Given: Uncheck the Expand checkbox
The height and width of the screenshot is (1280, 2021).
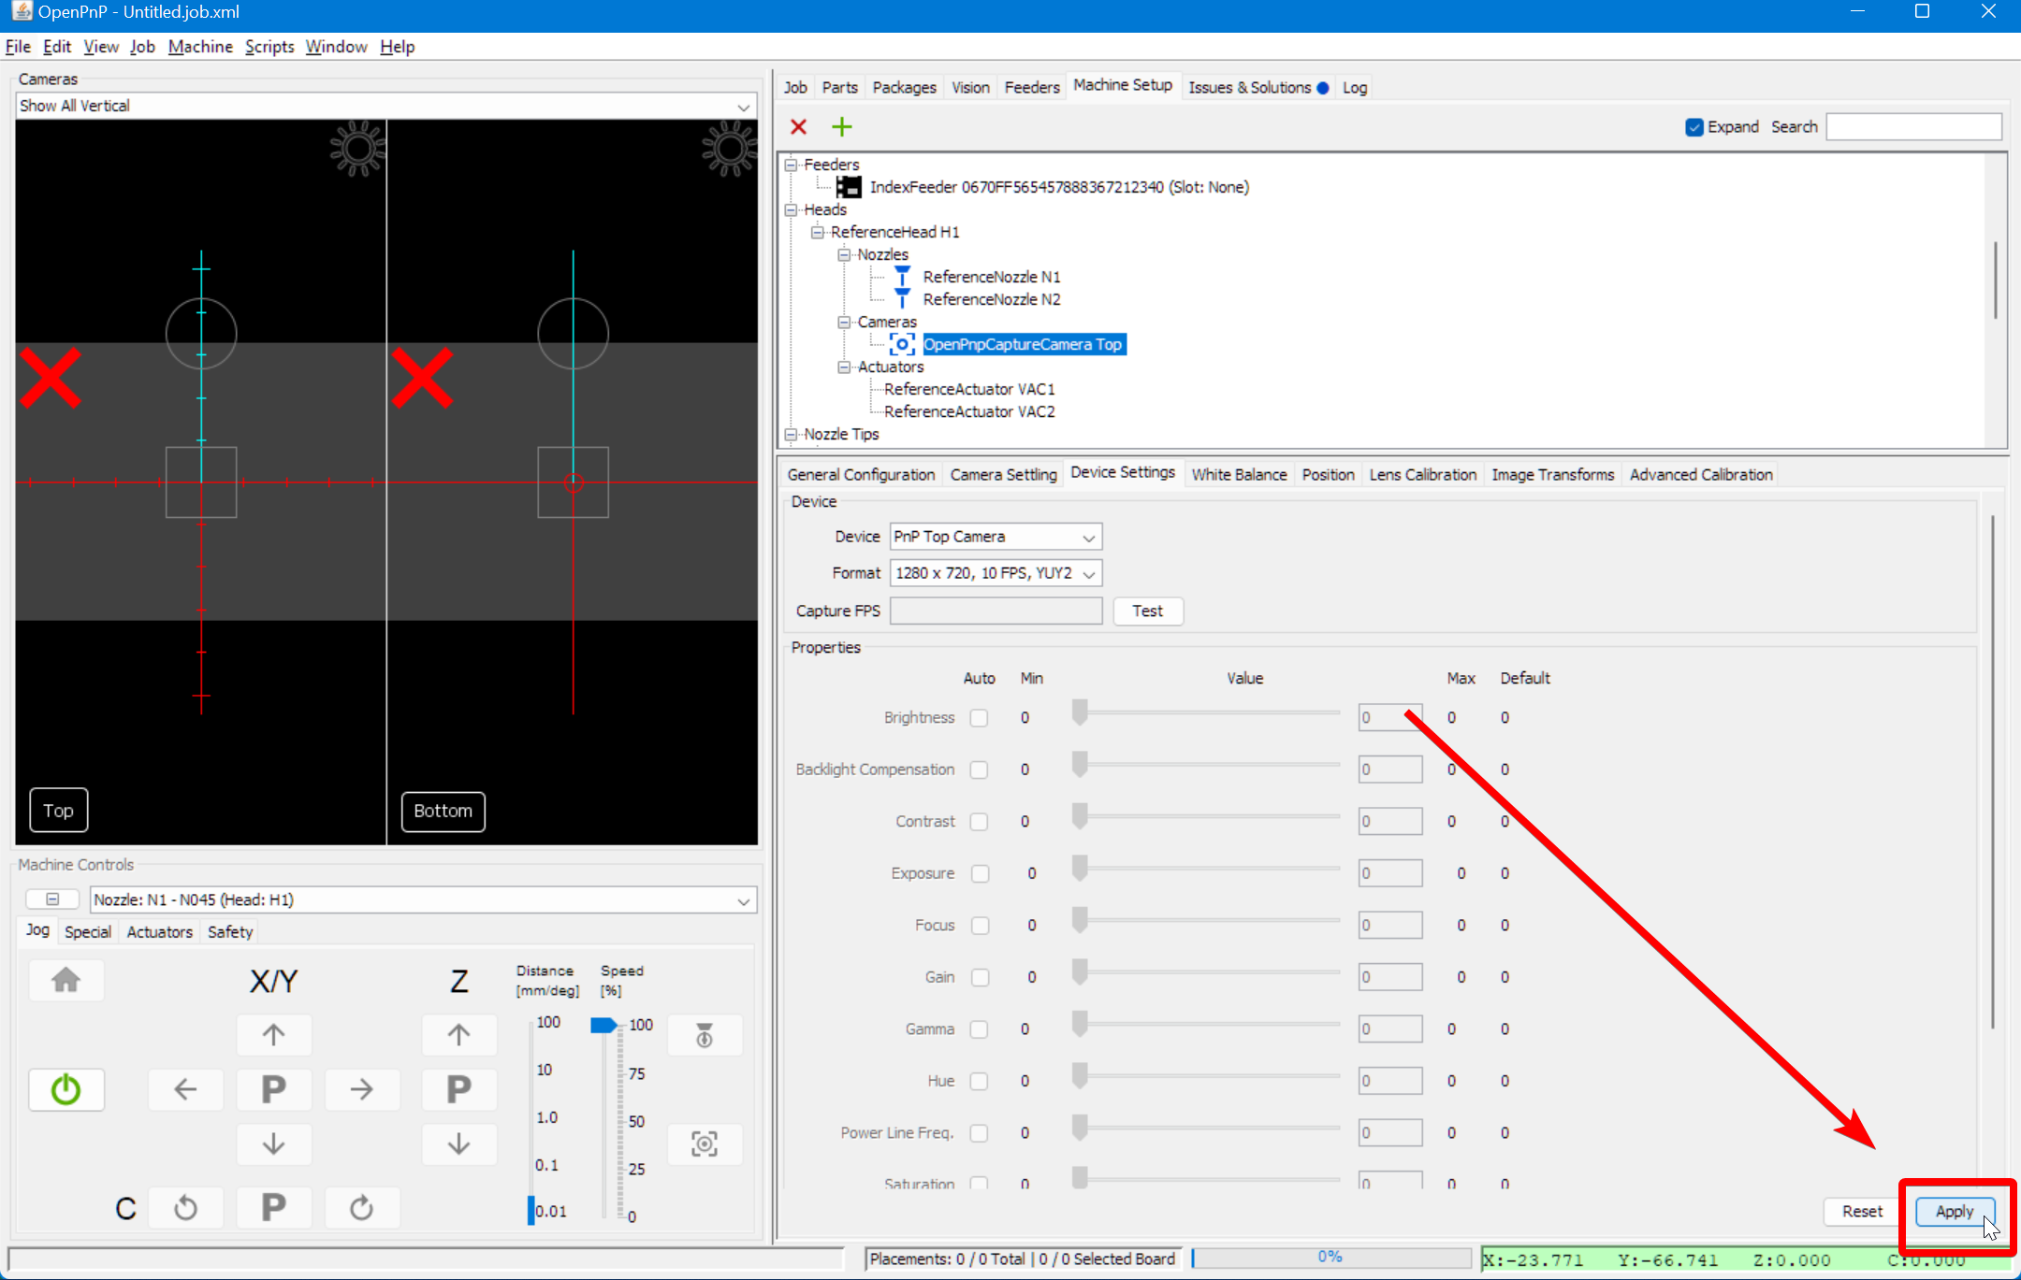Looking at the screenshot, I should 1694,126.
